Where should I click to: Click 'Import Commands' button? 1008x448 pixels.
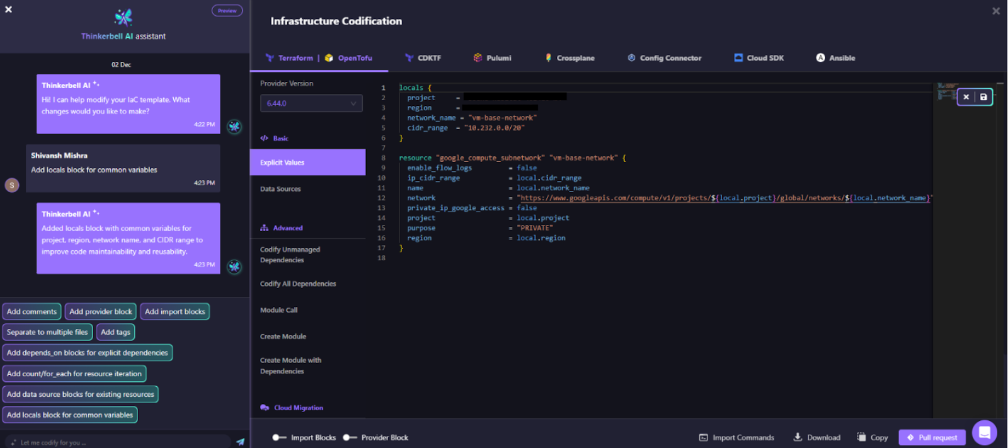(x=736, y=437)
